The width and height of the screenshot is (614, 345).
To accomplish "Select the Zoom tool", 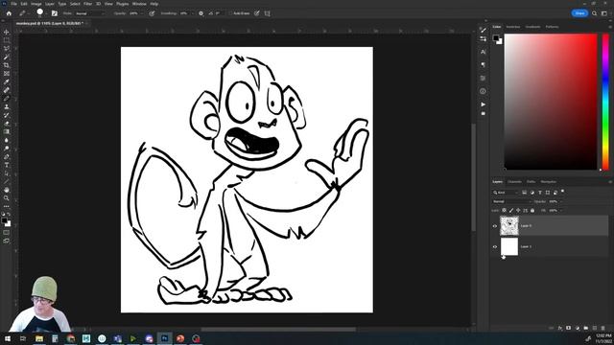I will (7, 198).
